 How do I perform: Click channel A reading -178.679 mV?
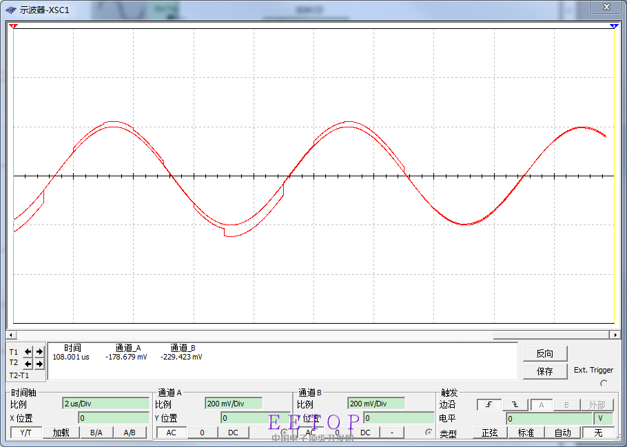pos(126,357)
